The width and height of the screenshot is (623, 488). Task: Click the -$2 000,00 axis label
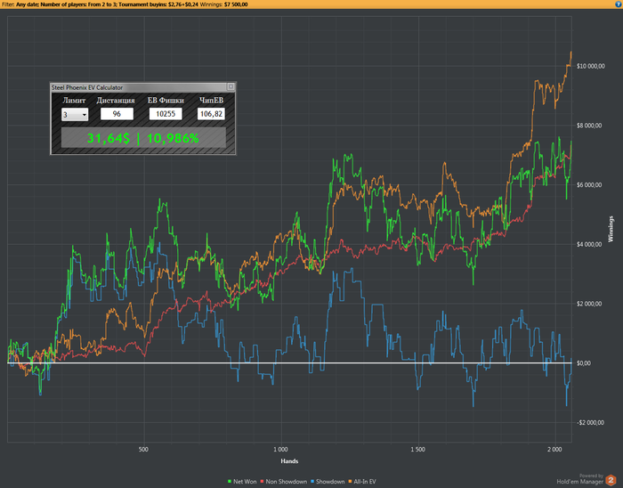[x=590, y=422]
